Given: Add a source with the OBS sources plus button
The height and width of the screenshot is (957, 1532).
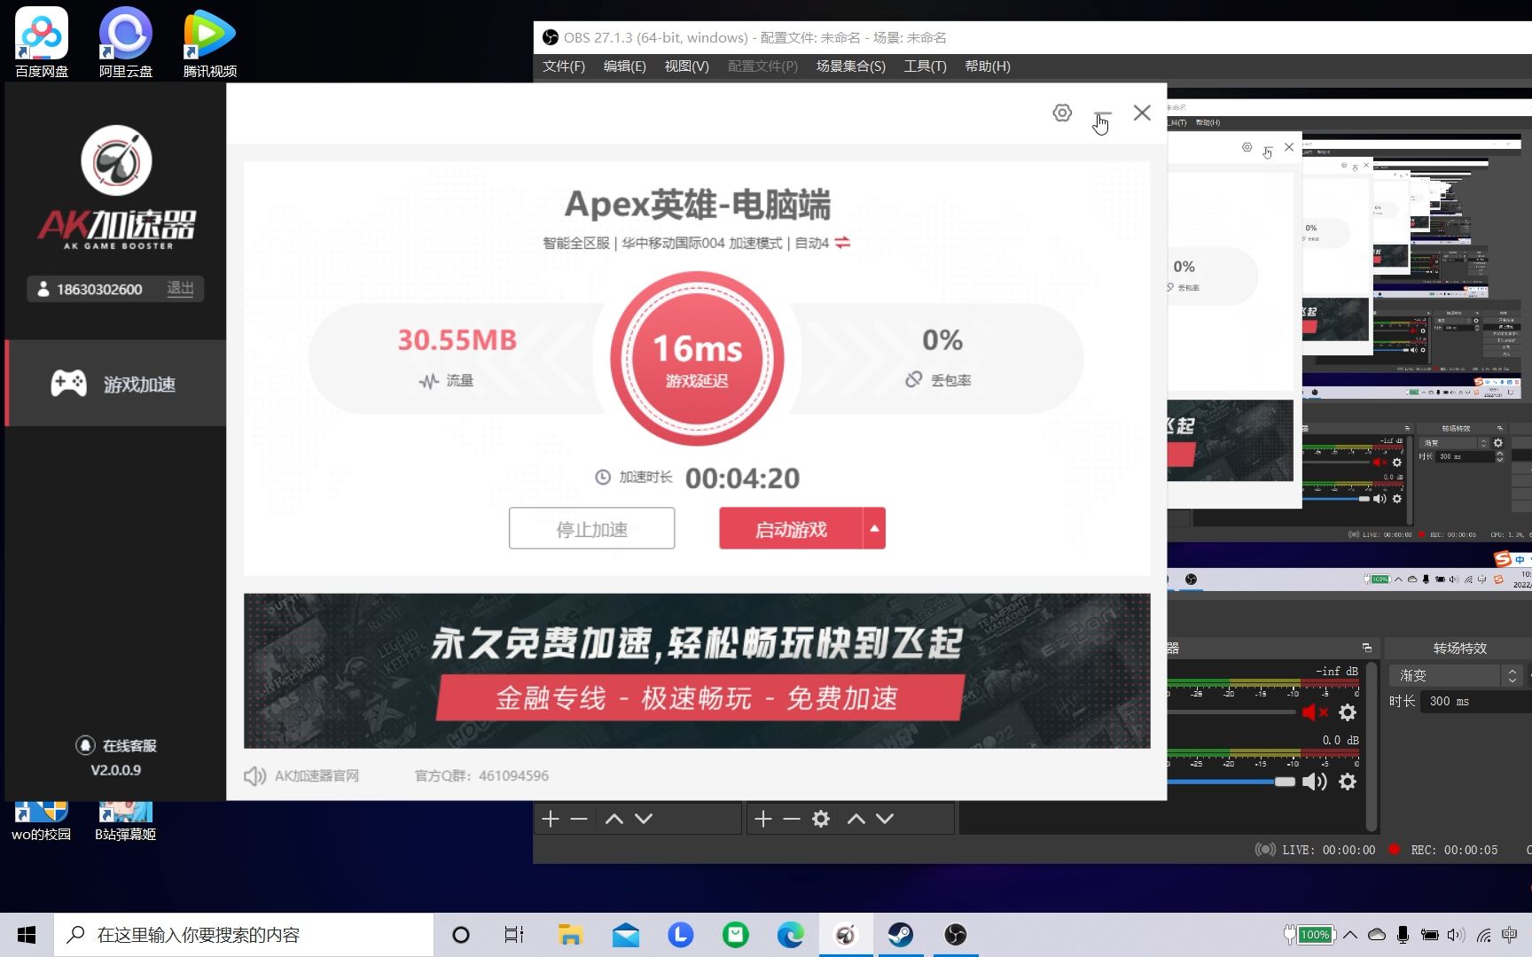Looking at the screenshot, I should pyautogui.click(x=763, y=819).
